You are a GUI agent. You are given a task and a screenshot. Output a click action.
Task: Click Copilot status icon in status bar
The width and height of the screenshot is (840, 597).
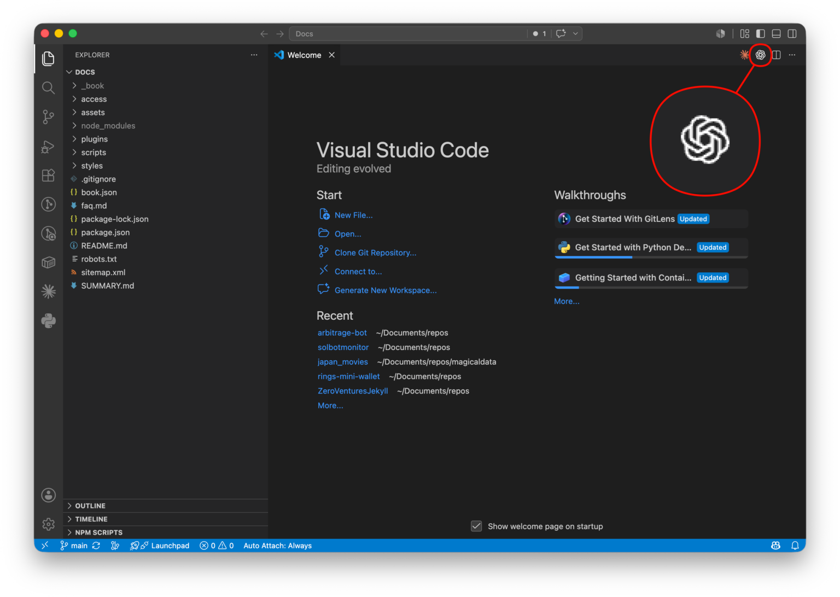pyautogui.click(x=775, y=546)
